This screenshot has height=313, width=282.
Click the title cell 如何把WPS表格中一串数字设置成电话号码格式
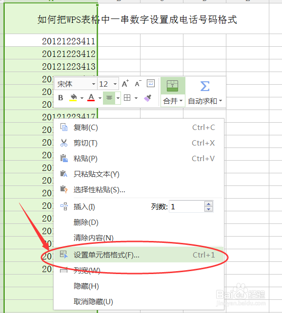click(x=137, y=19)
